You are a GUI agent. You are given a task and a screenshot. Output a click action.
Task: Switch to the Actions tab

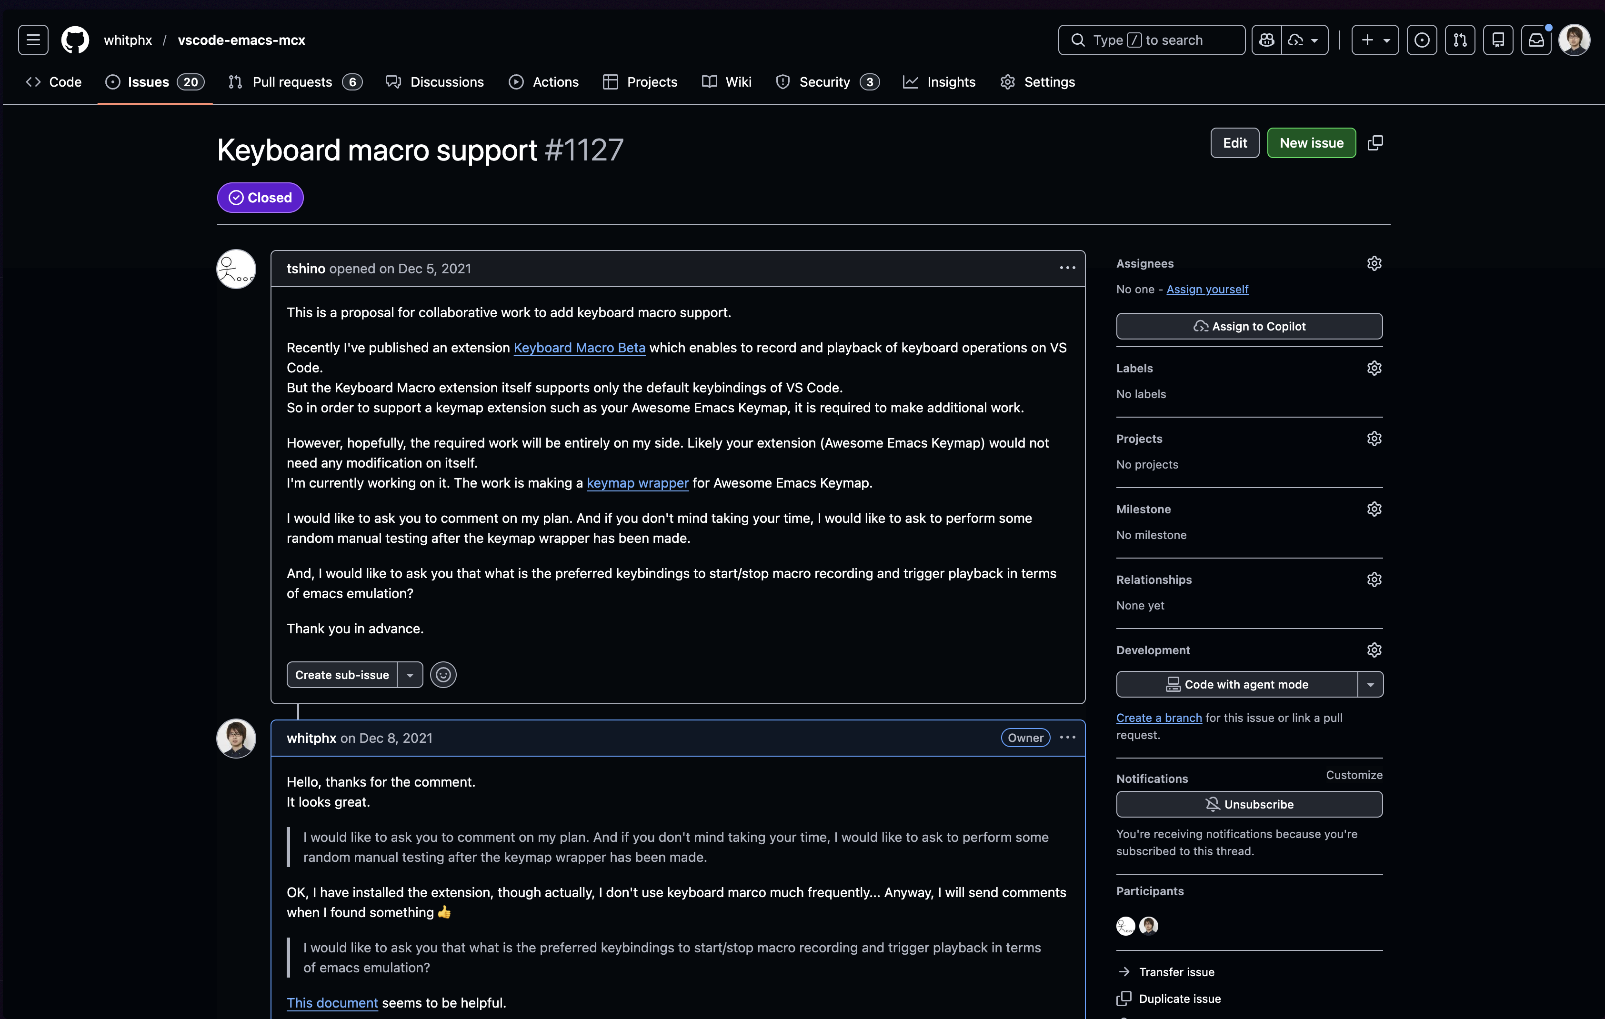[544, 82]
